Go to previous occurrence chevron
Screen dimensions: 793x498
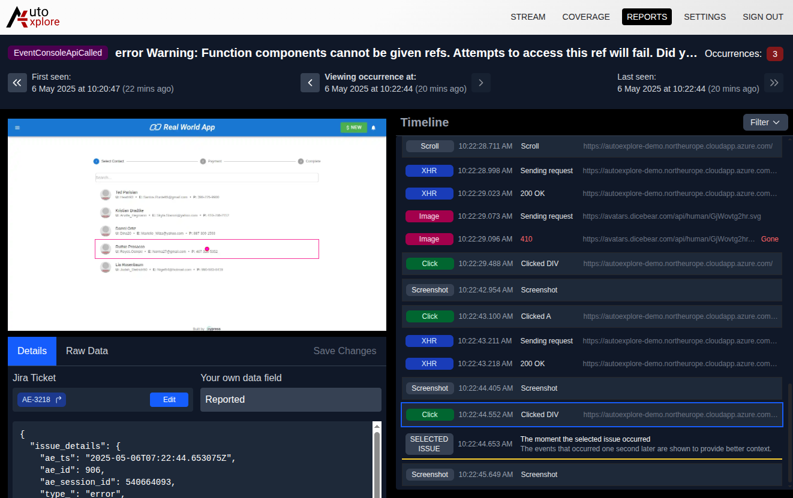[x=310, y=83]
